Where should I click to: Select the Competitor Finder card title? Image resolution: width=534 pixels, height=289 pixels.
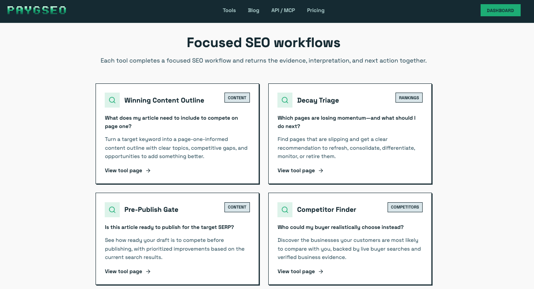(327, 210)
